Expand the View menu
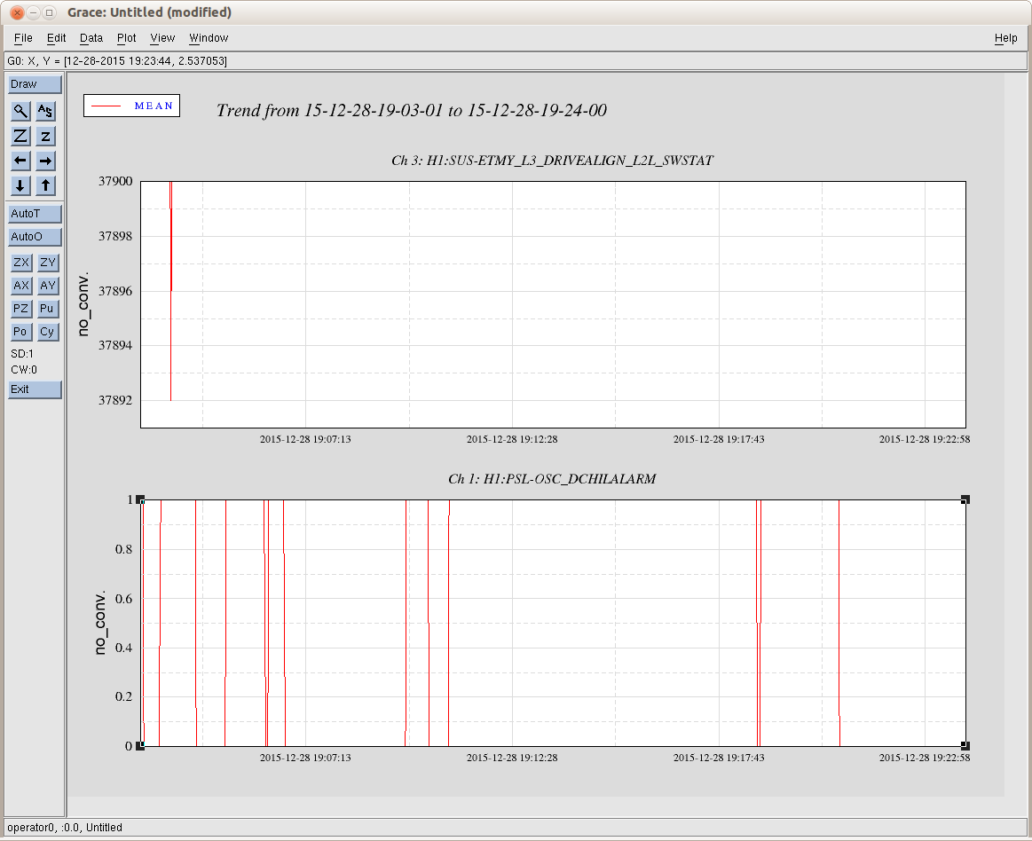The height and width of the screenshot is (841, 1032). point(162,38)
